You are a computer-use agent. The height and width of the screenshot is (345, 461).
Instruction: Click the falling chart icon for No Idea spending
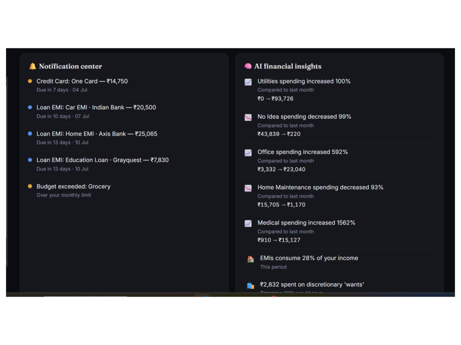[x=248, y=118]
